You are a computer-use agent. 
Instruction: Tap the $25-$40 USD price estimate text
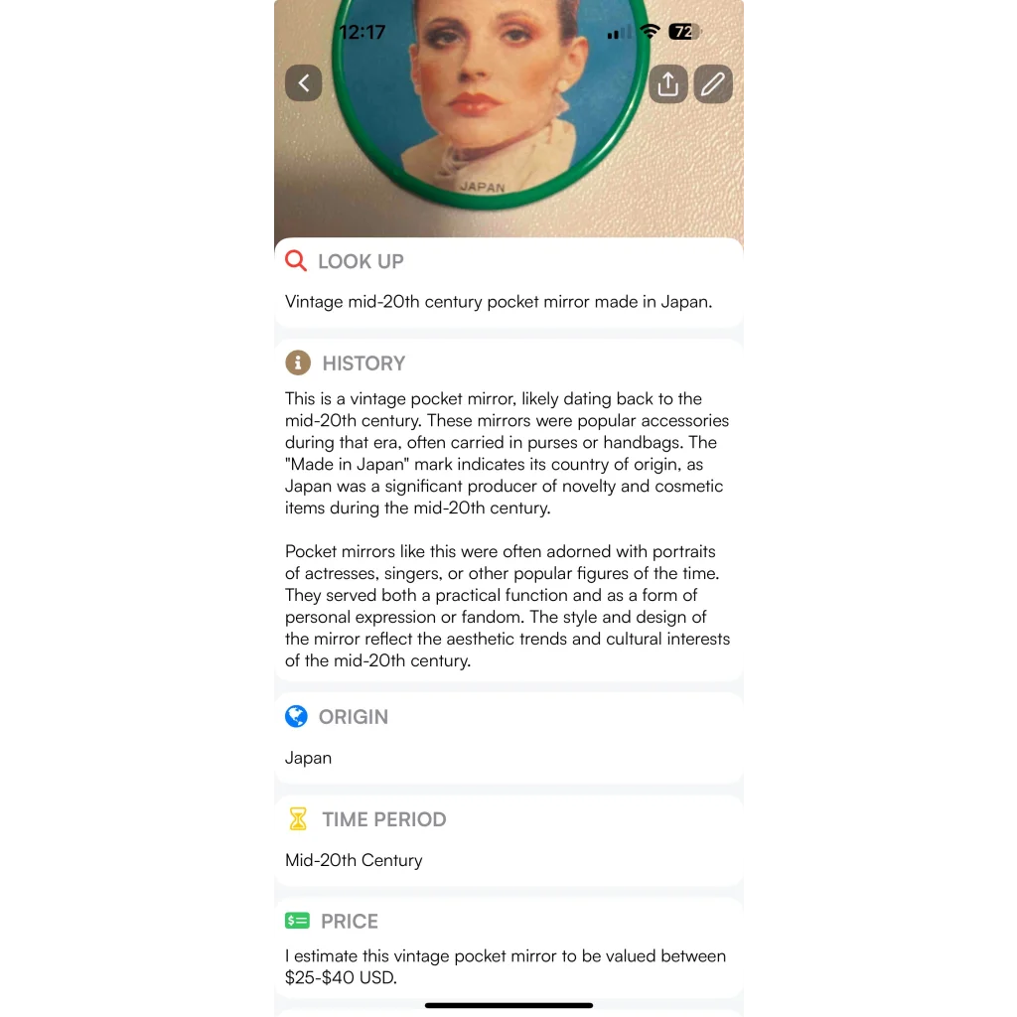pyautogui.click(x=341, y=977)
